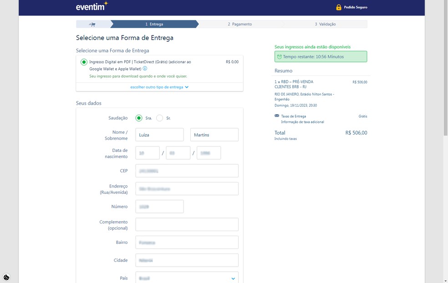Select the step 1 Entrega tab
The width and height of the screenshot is (448, 283).
[154, 24]
